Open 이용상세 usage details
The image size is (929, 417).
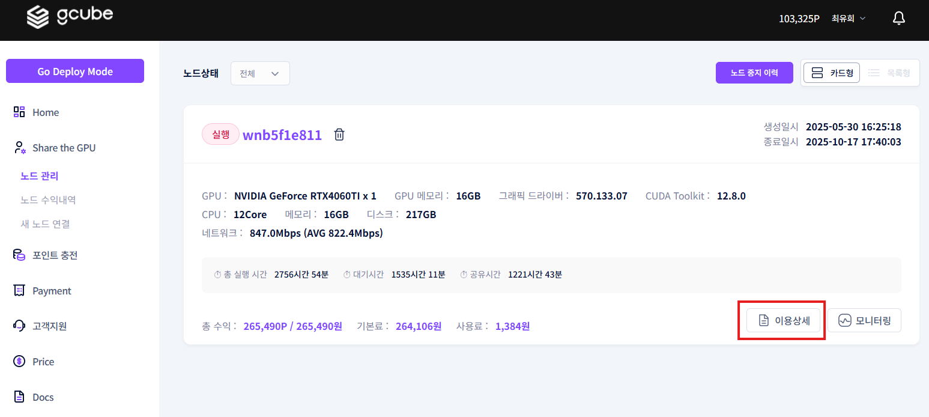pos(783,320)
